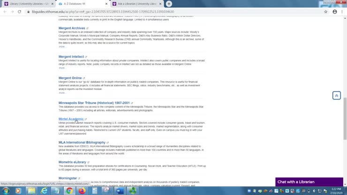Open the Mintel Academic database link

(x=71, y=119)
